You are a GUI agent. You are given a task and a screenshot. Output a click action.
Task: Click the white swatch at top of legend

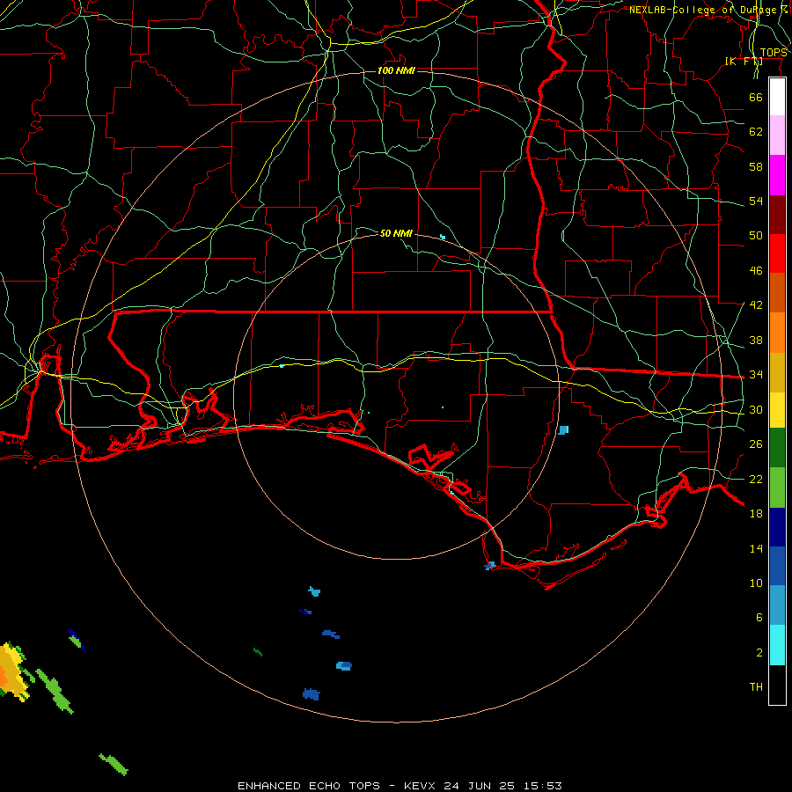click(777, 97)
